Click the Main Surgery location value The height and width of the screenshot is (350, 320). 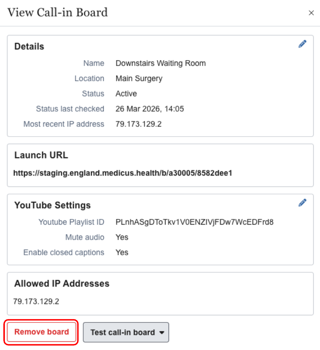[x=139, y=79]
